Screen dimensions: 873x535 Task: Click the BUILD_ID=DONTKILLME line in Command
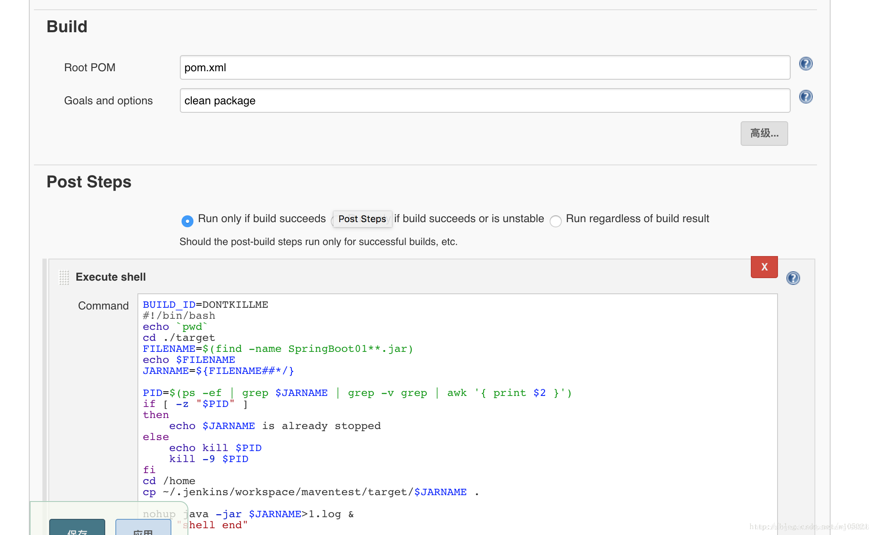coord(205,305)
